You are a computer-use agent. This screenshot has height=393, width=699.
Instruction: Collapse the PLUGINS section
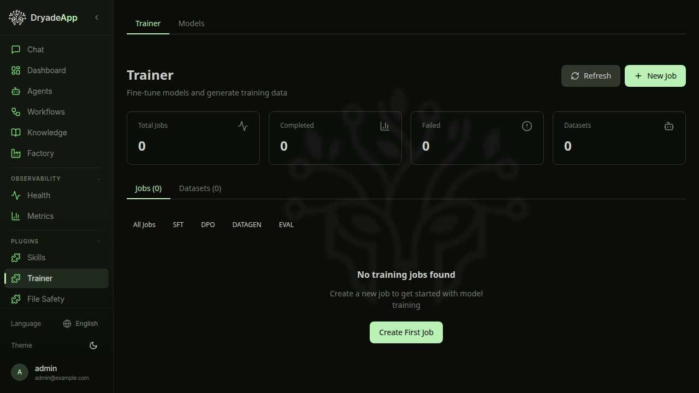(x=98, y=241)
